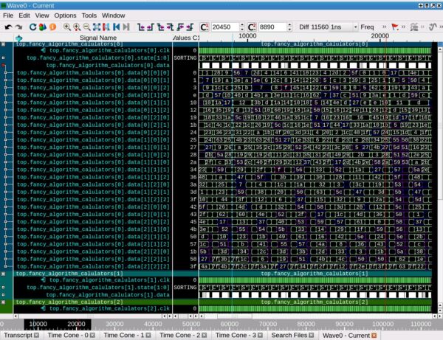Expand the toolbar overflow after Freq
This screenshot has width=443, height=340.
pos(384,27)
